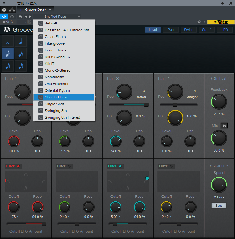The width and height of the screenshot is (235, 239).
Task: Go to next preset arrow
Action: point(30,17)
